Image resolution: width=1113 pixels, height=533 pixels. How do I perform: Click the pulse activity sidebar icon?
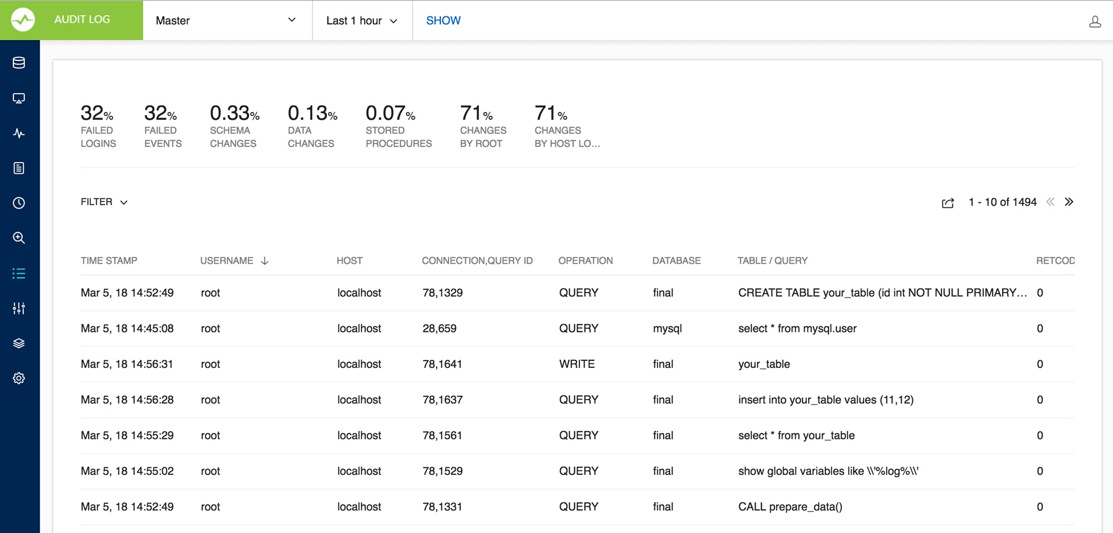pos(19,133)
